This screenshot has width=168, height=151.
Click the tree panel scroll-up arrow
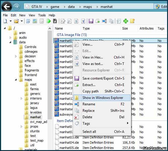pos(50,28)
